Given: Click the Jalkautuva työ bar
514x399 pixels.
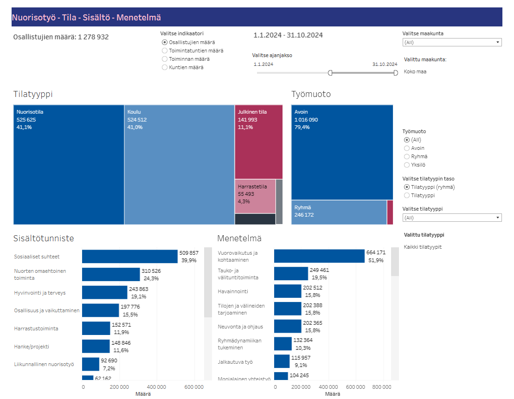Looking at the screenshot, I should tap(282, 361).
